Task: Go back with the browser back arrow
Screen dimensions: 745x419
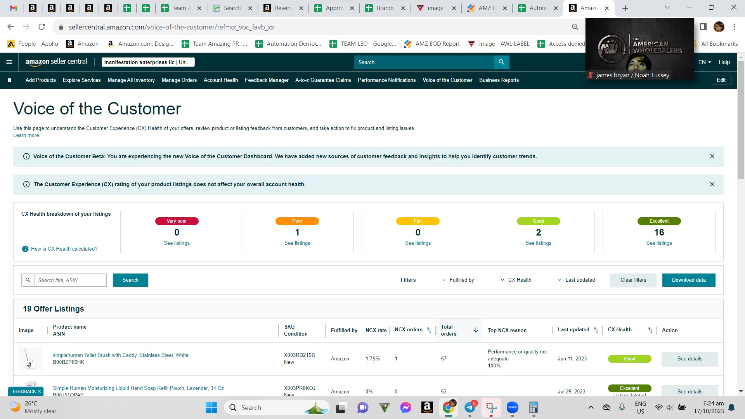Action: [11, 27]
